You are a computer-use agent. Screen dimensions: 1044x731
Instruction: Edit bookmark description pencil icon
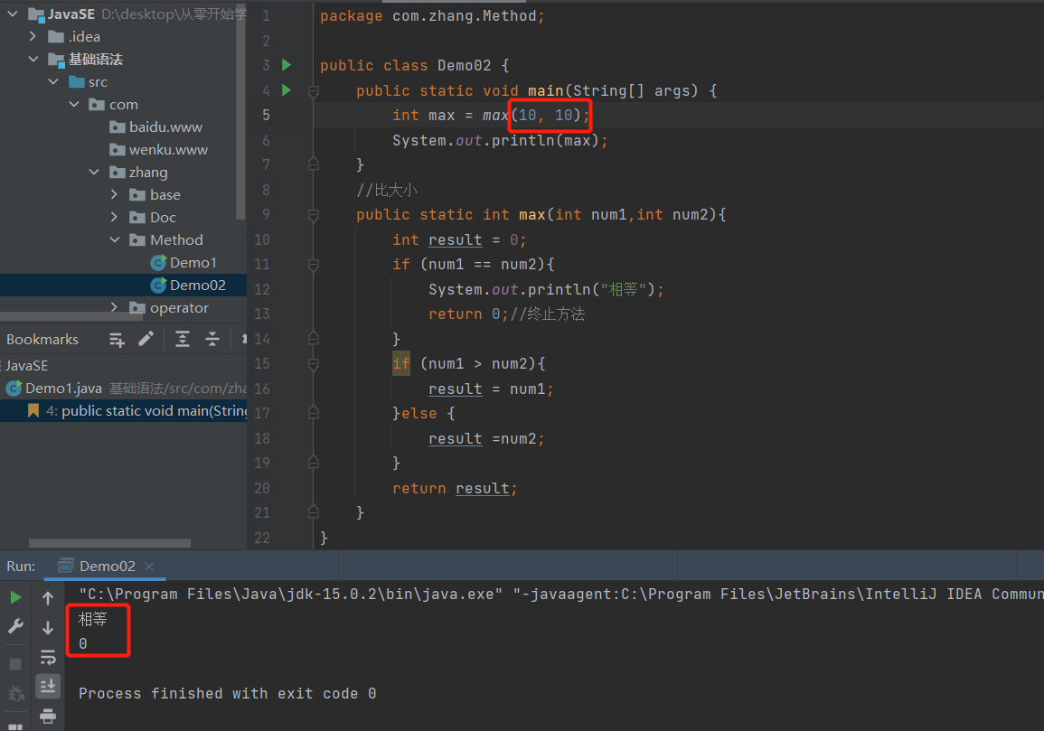146,339
